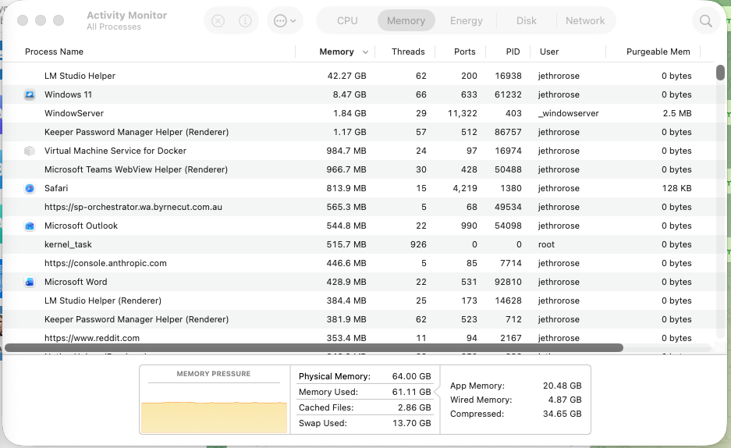This screenshot has height=448, width=731.
Task: Click the stop process X icon
Action: [218, 21]
